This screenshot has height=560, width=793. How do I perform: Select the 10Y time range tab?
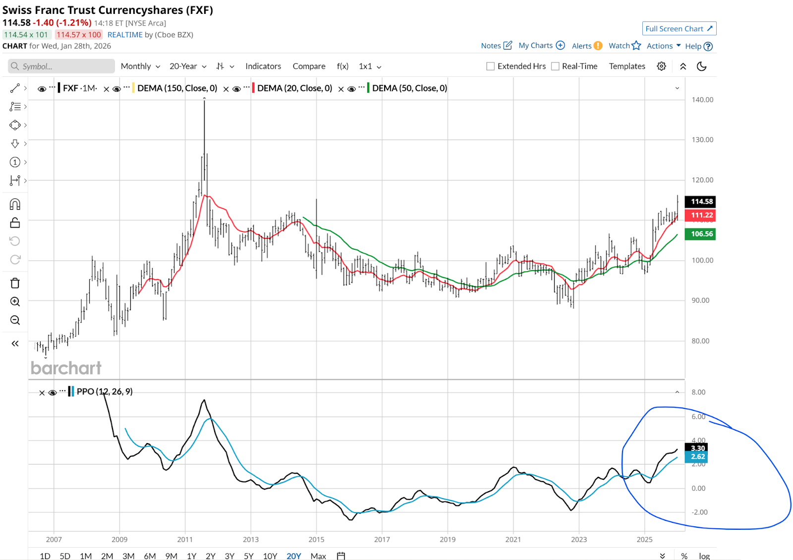[x=270, y=556]
